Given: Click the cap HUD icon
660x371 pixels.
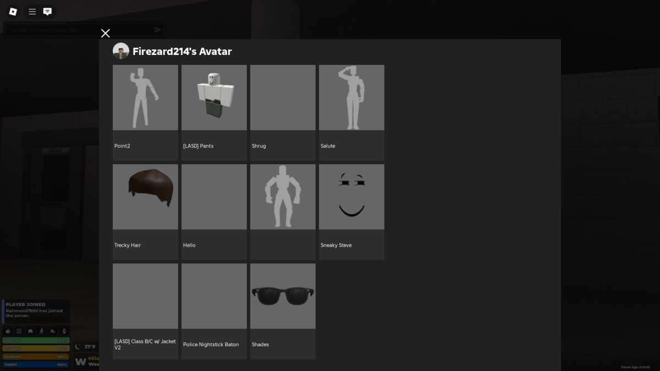Looking at the screenshot, I should [x=30, y=331].
